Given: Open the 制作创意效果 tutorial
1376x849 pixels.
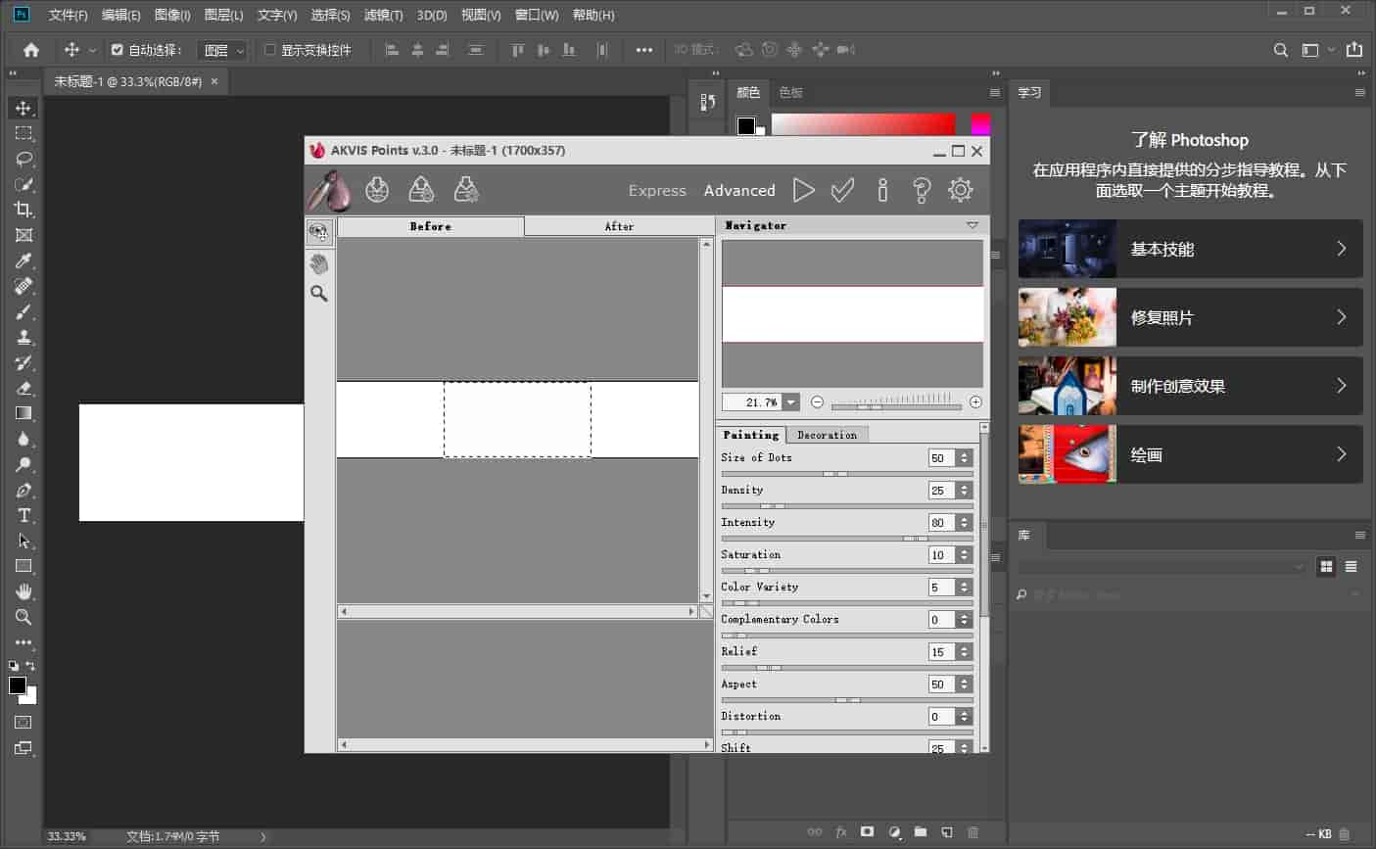Looking at the screenshot, I should (x=1190, y=386).
